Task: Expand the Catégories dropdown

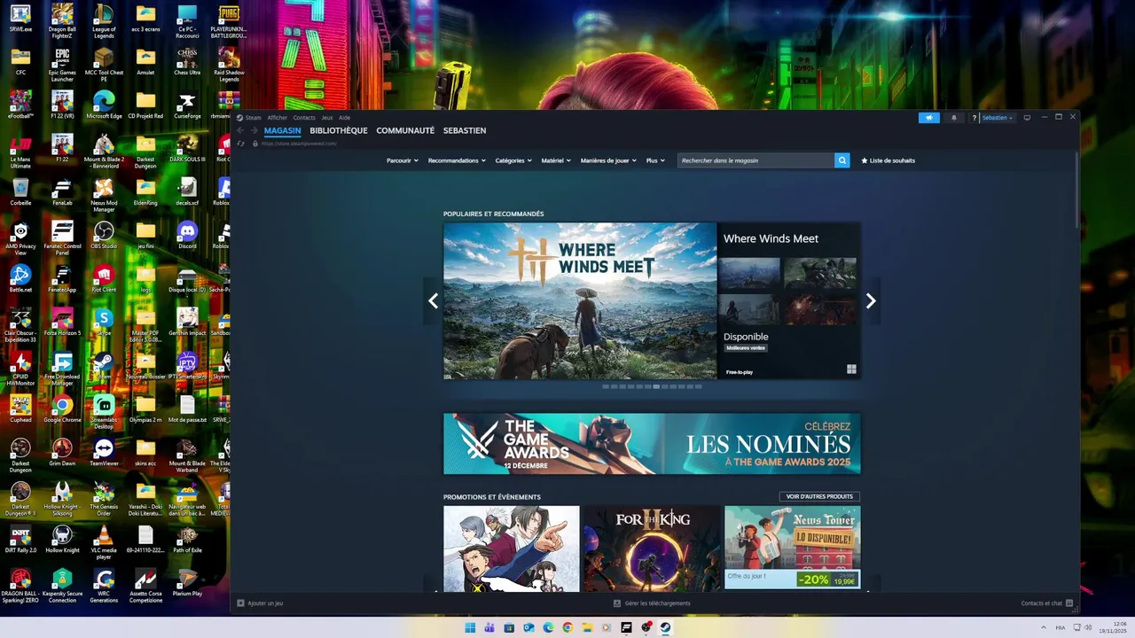Action: coord(513,160)
